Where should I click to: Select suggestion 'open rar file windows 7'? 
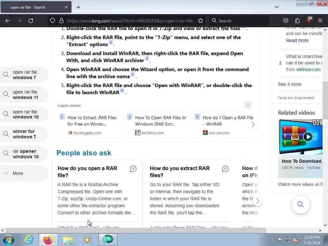(24, 75)
